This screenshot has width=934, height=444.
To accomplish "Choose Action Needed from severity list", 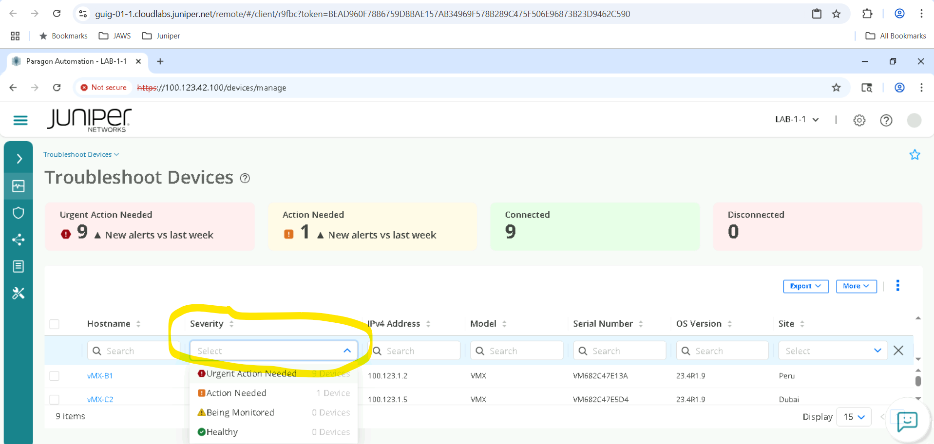I will (236, 393).
